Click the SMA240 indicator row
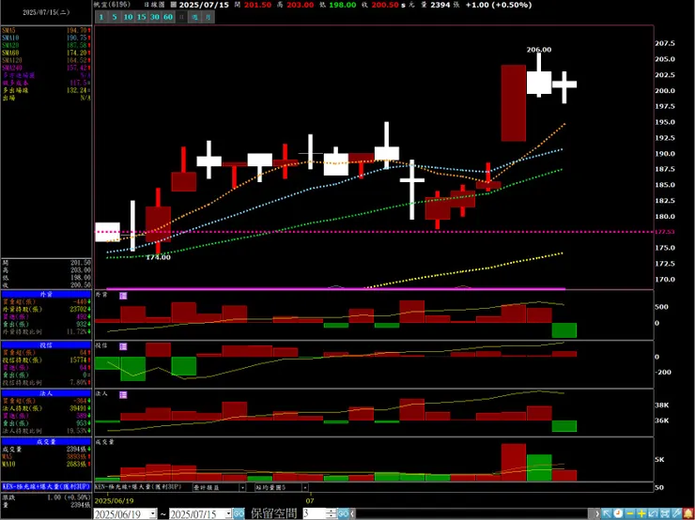Viewport: 695px width, 520px height. point(46,68)
